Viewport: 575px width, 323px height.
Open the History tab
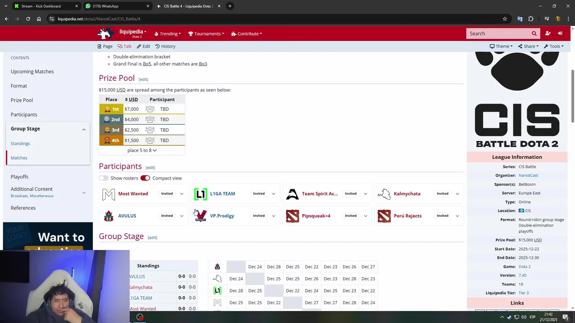pos(165,46)
